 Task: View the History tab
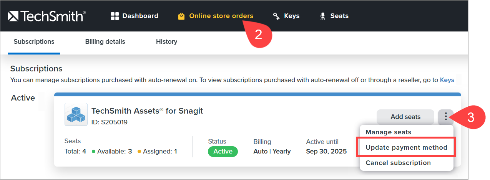(x=166, y=42)
